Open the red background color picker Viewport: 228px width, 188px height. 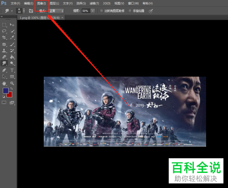click(10, 95)
